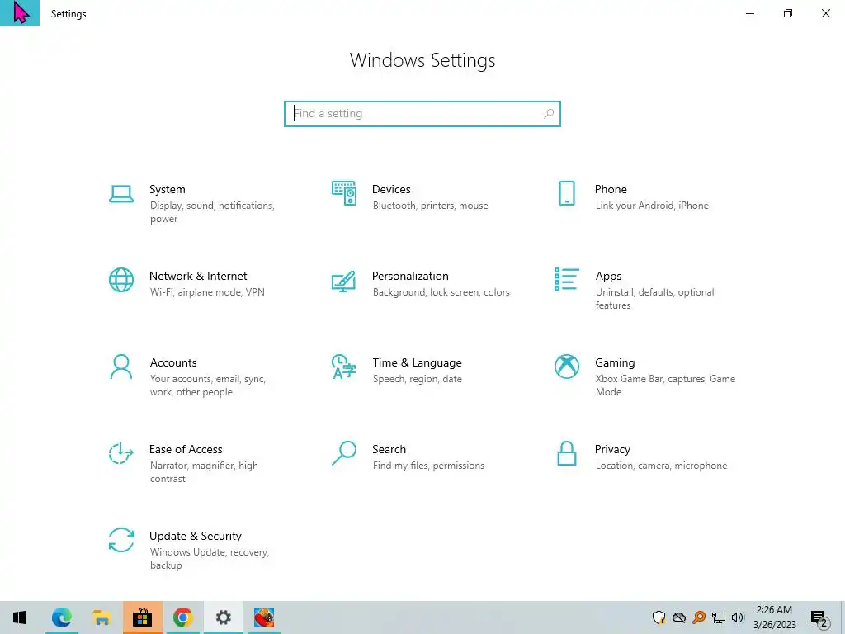Click the 'Speech, region, date' description
This screenshot has width=845, height=634.
point(417,379)
